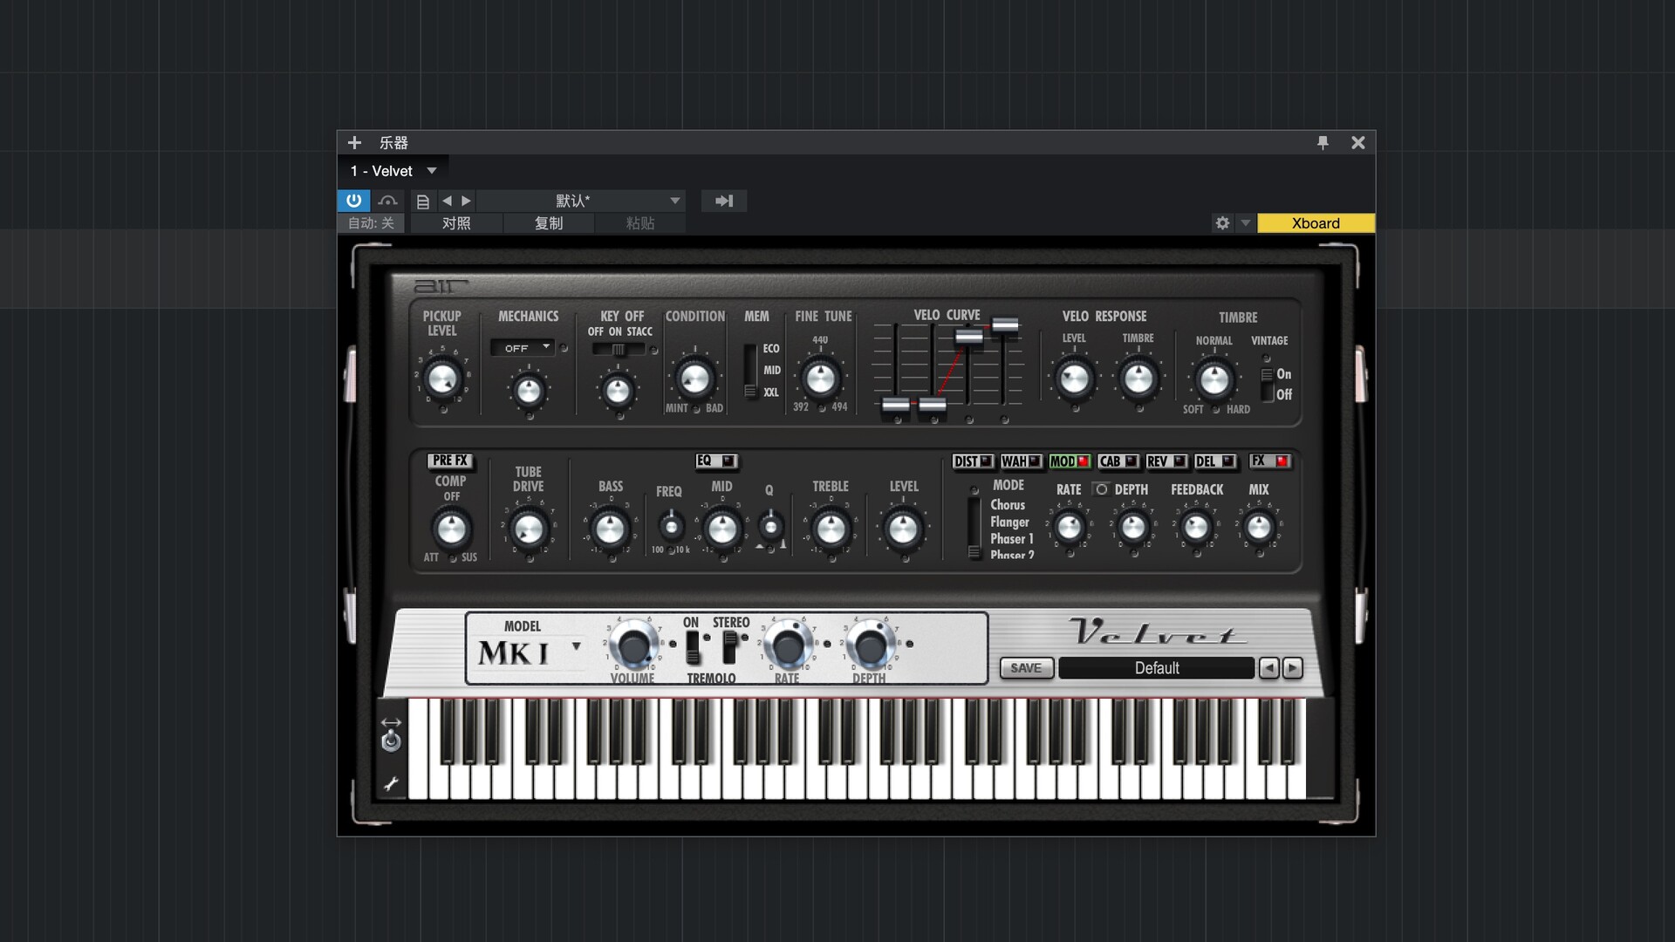
Task: Click the keyboard wrench setup icon
Action: (x=391, y=783)
